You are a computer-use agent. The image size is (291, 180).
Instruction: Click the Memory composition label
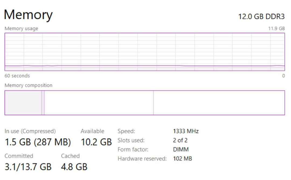click(x=29, y=85)
